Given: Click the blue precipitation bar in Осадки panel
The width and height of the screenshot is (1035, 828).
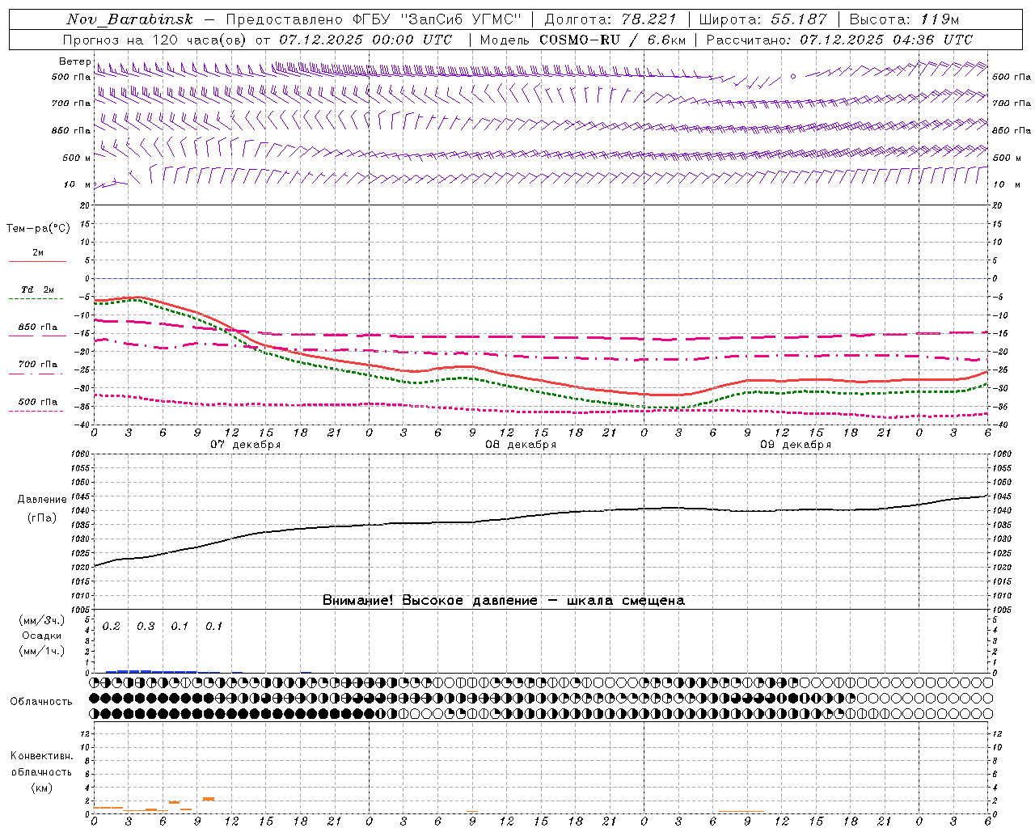Looking at the screenshot, I should 151,671.
